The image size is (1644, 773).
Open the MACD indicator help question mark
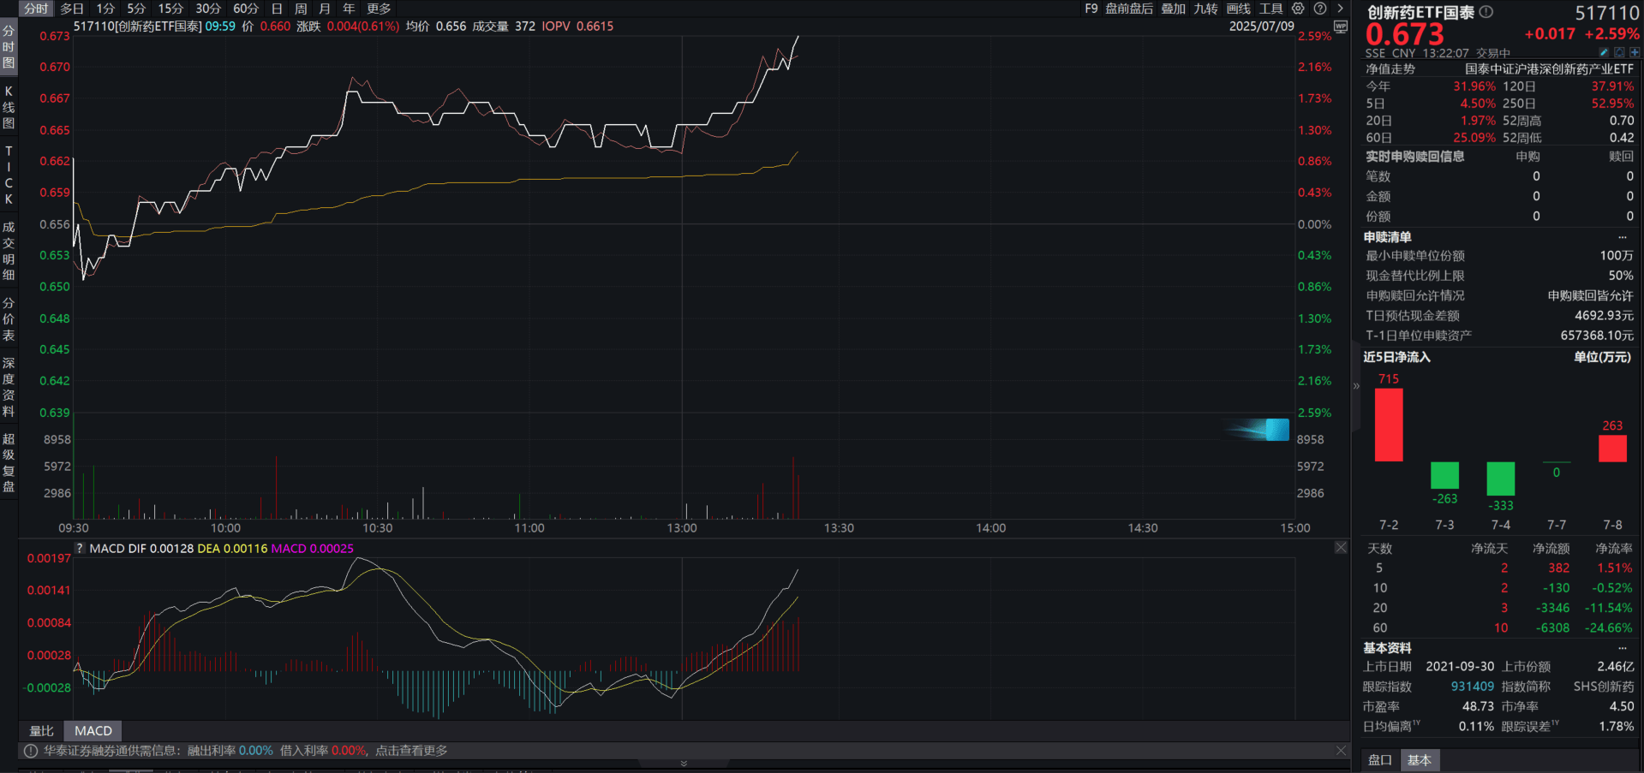click(x=81, y=549)
